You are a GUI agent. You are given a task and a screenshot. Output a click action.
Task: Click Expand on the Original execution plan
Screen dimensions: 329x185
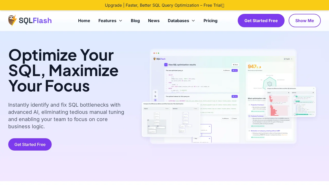pos(167,108)
